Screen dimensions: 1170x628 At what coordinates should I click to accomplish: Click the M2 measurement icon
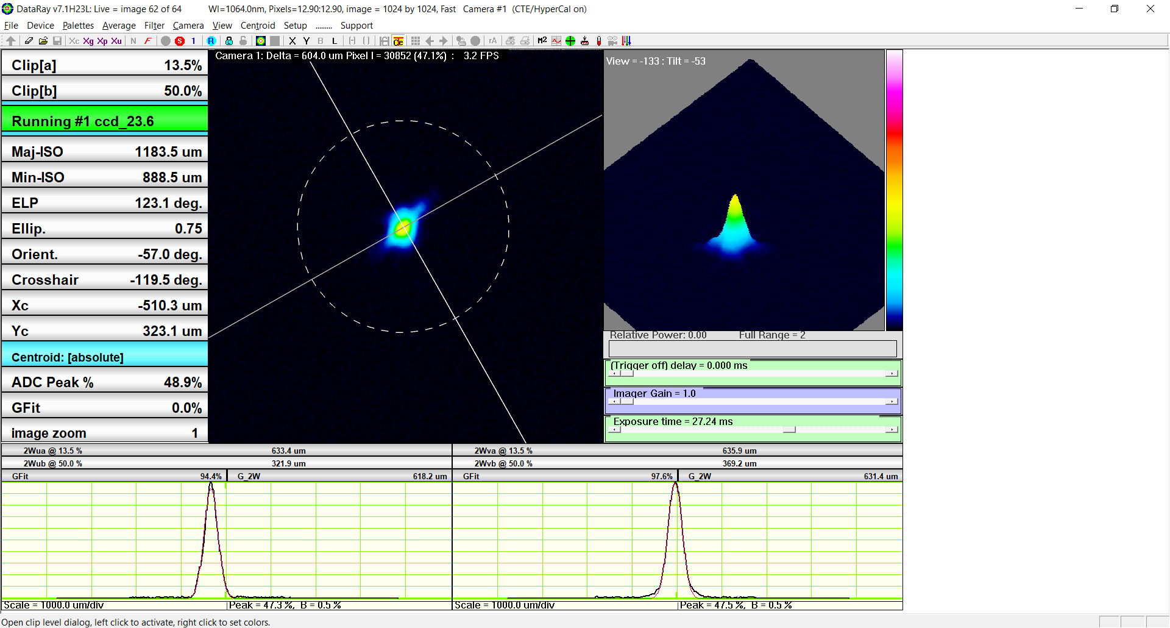pyautogui.click(x=542, y=41)
